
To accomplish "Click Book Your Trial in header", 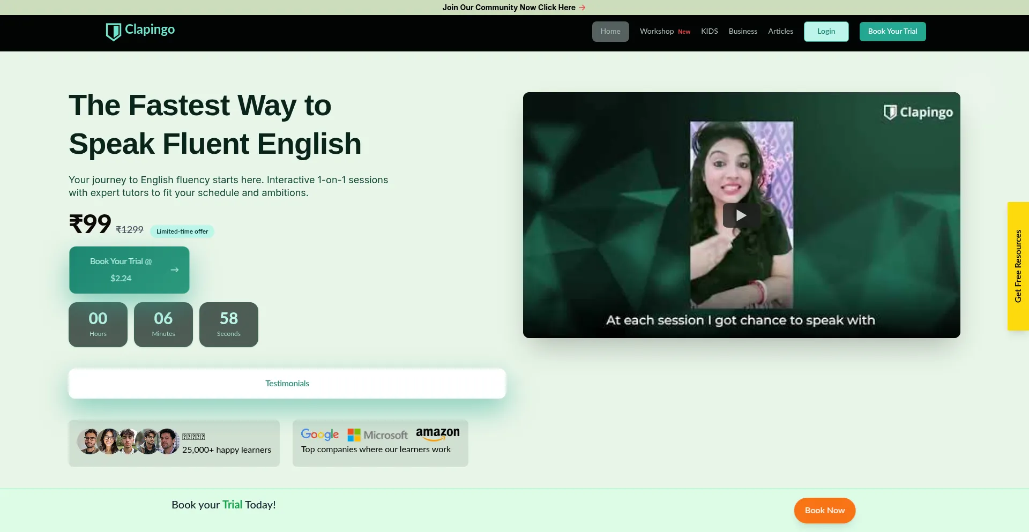I will [x=892, y=32].
